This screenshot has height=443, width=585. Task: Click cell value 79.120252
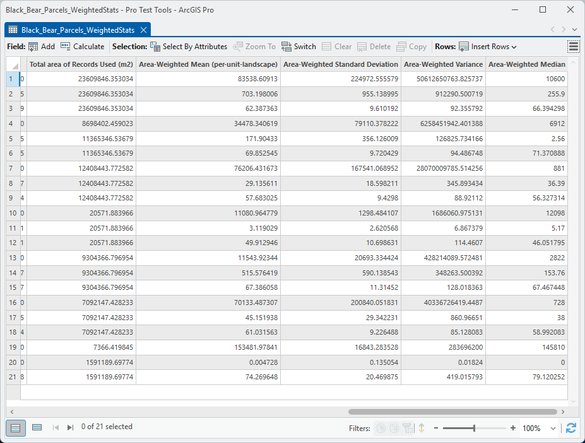[527, 377]
